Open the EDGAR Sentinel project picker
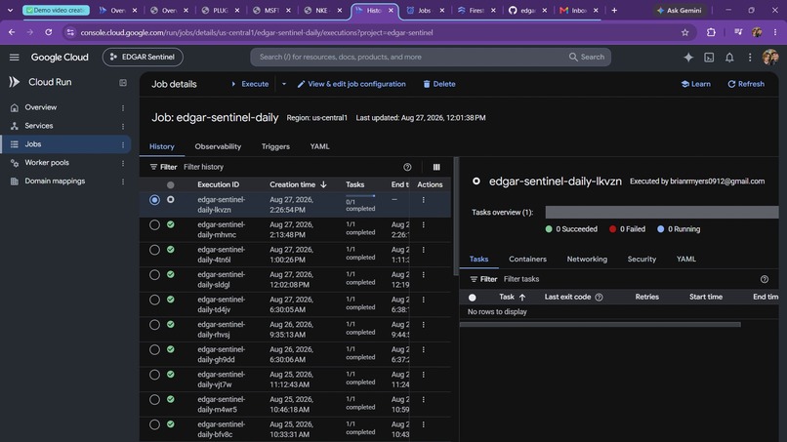 pos(143,58)
